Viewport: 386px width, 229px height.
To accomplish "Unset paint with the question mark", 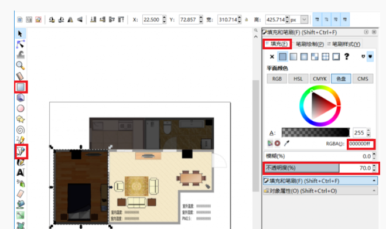I will (347, 57).
